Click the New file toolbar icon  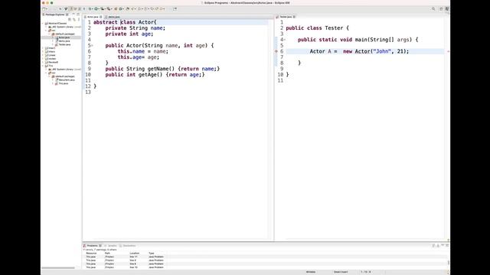[x=44, y=8]
